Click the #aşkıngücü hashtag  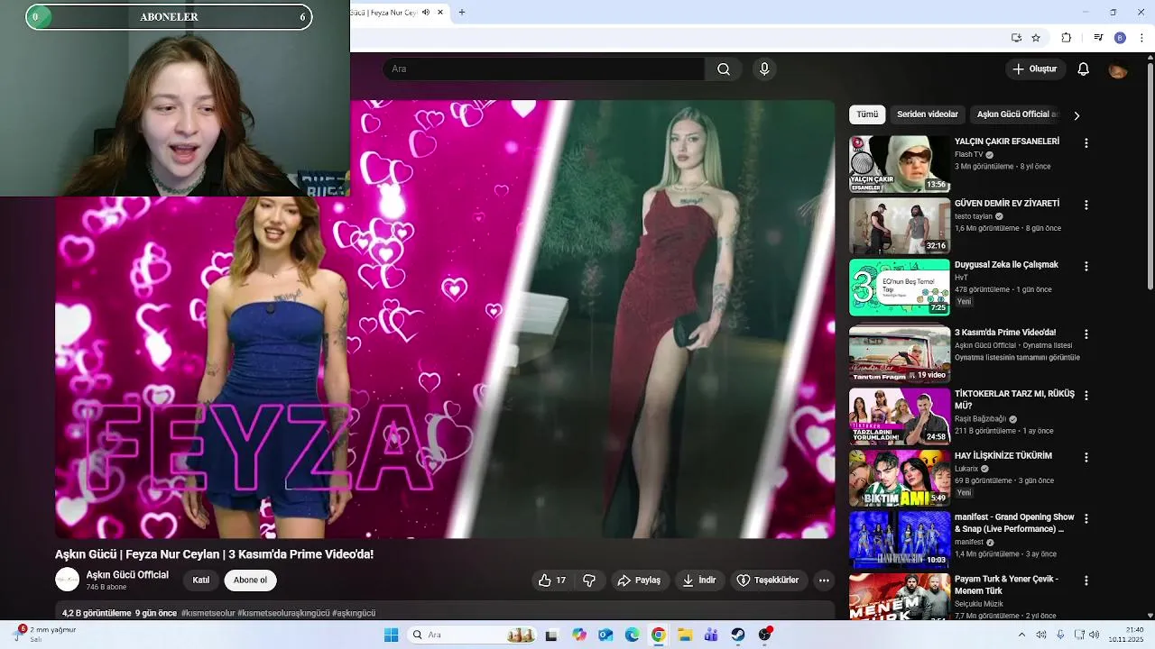(x=354, y=613)
